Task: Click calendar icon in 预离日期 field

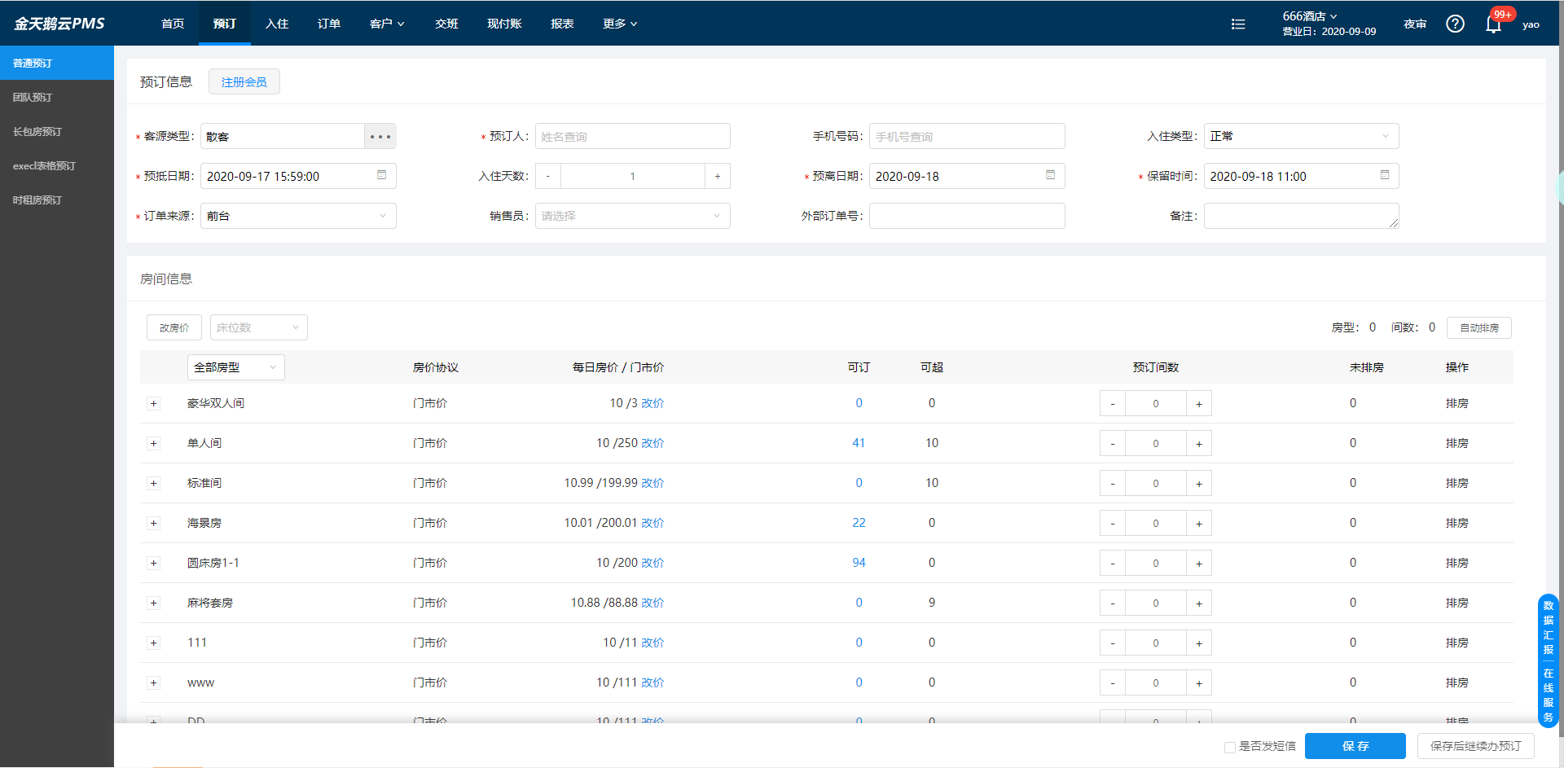Action: coord(1050,175)
